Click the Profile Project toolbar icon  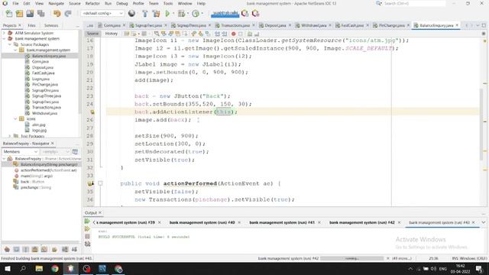click(196, 14)
